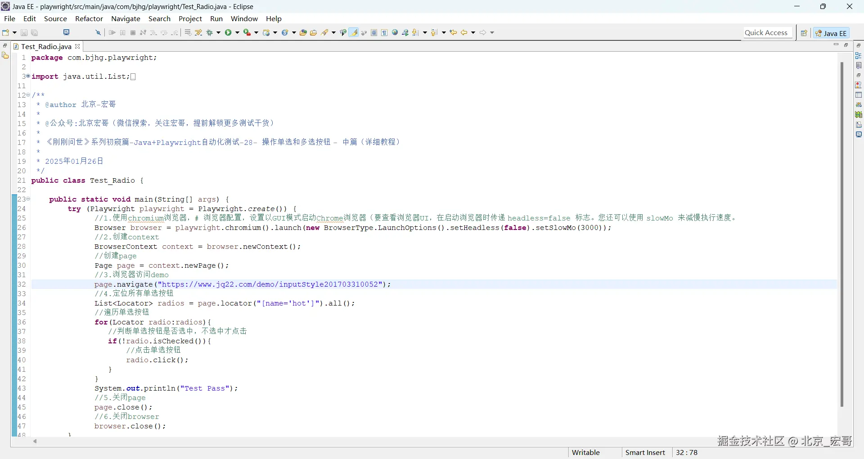This screenshot has width=864, height=459.
Task: Click the Writable status field
Action: click(x=585, y=453)
